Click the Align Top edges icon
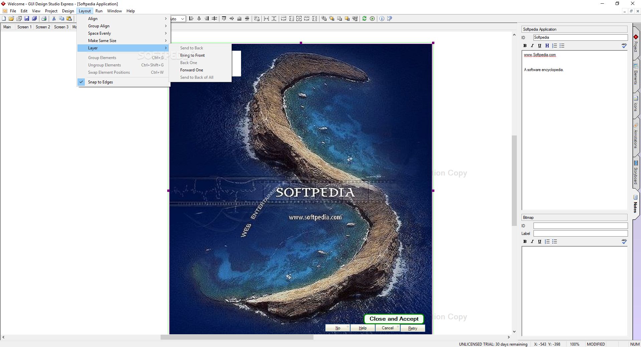 tap(224, 19)
